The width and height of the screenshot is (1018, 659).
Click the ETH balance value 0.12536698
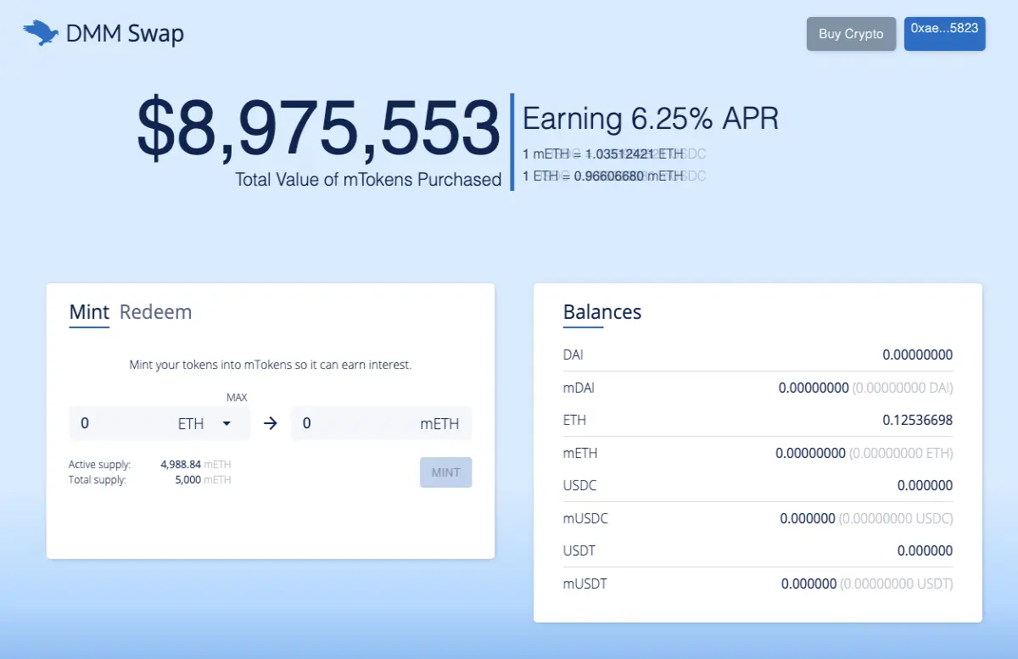[x=917, y=420]
